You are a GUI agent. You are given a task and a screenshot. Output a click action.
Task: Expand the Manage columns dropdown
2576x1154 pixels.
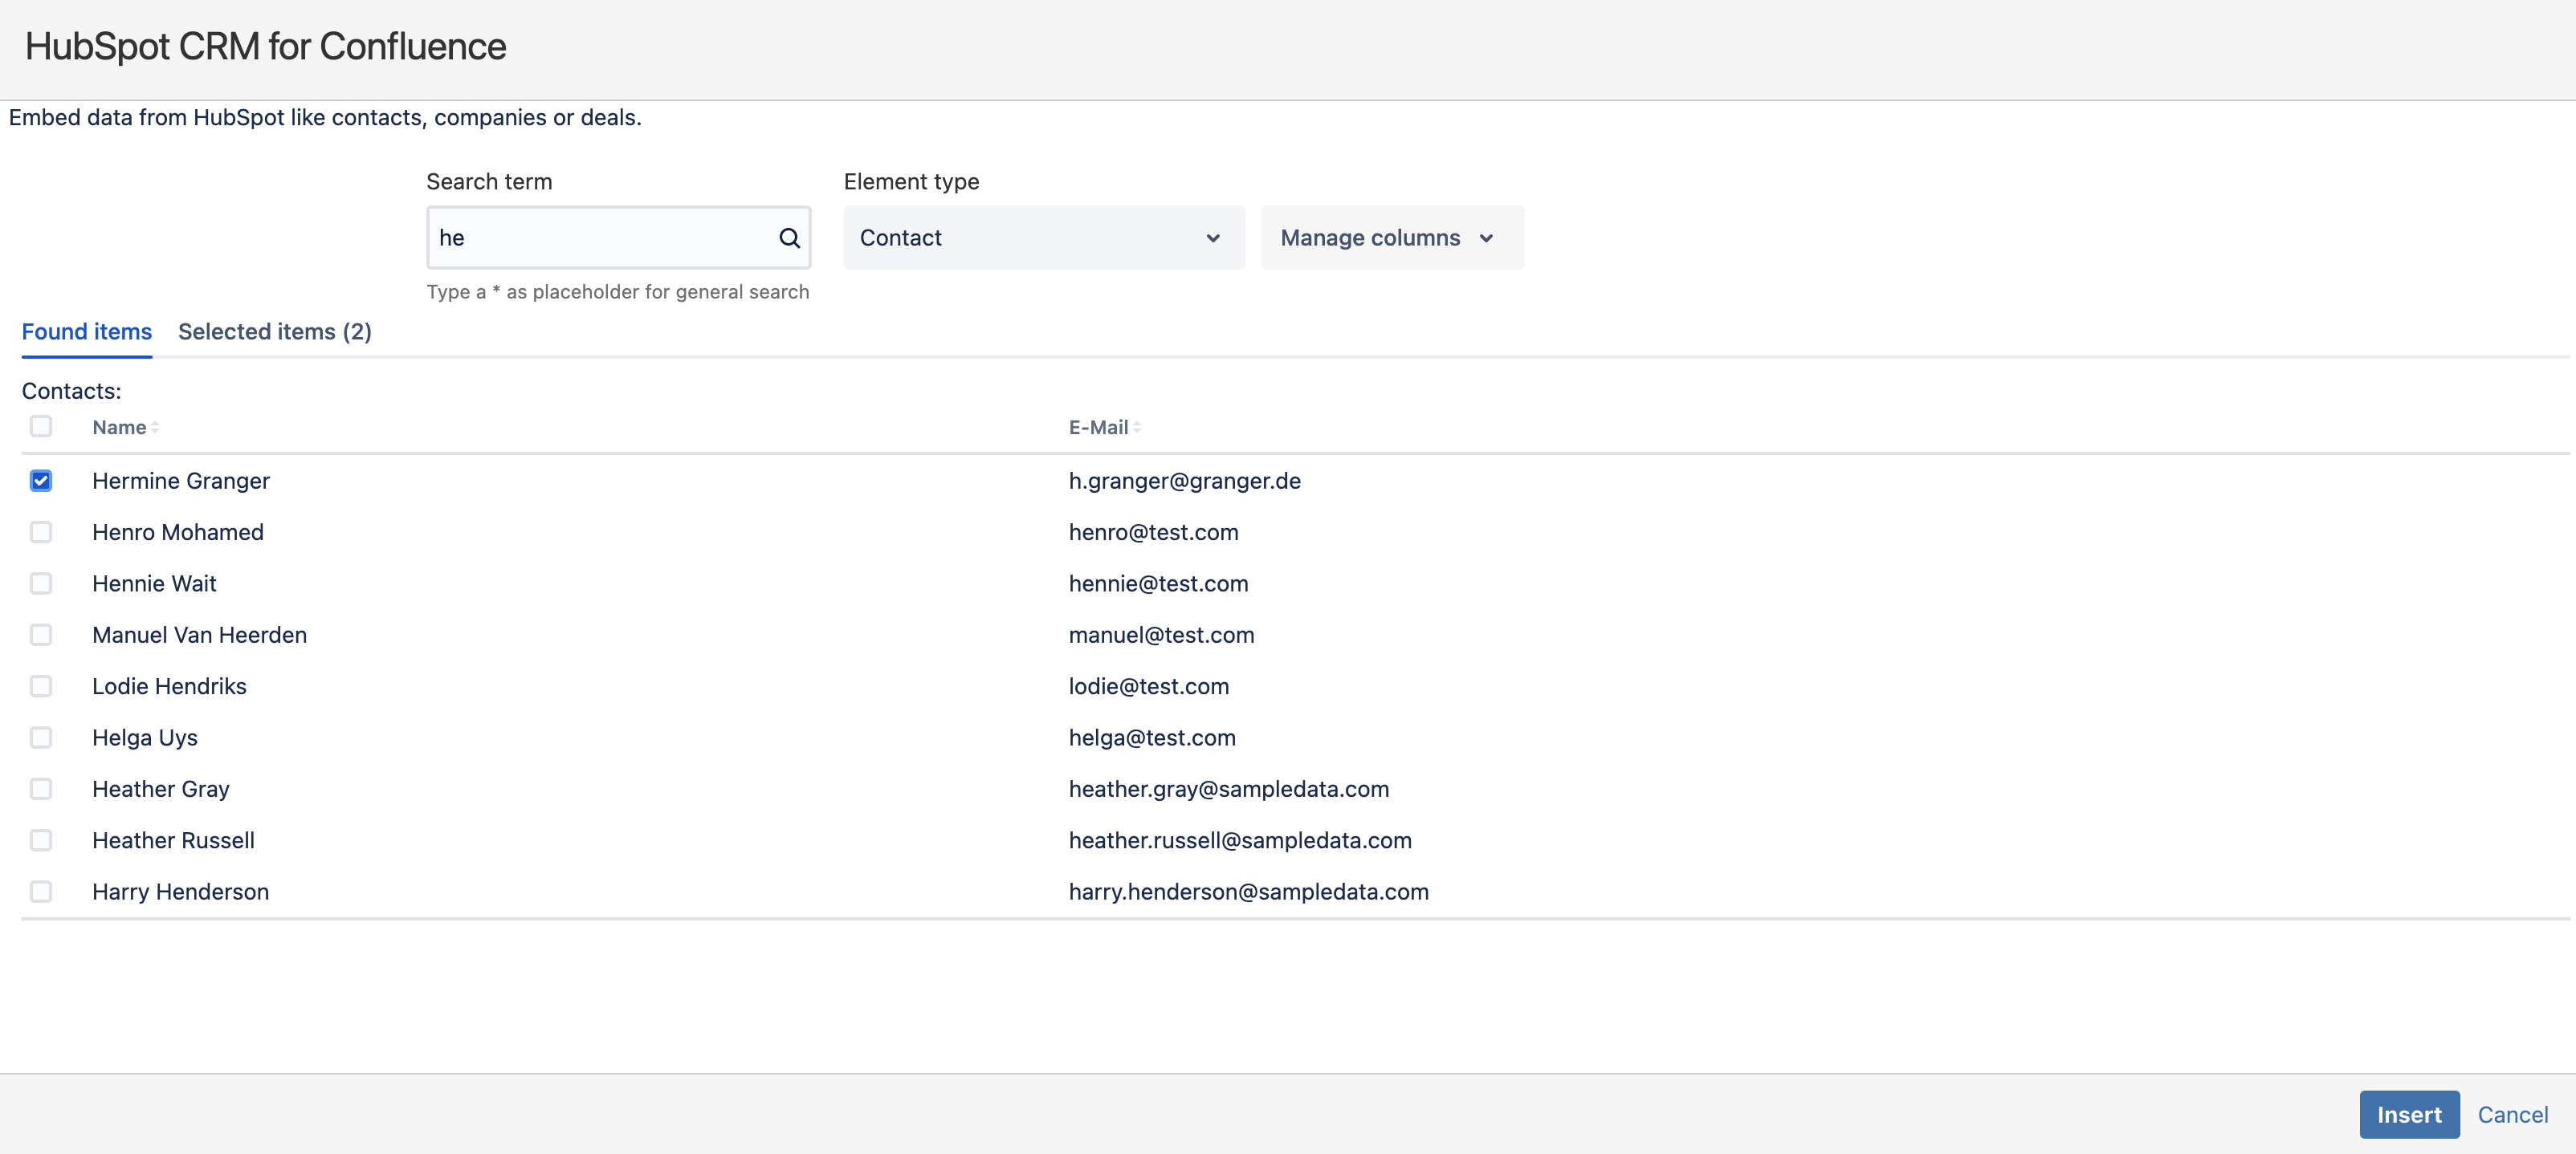coord(1392,238)
